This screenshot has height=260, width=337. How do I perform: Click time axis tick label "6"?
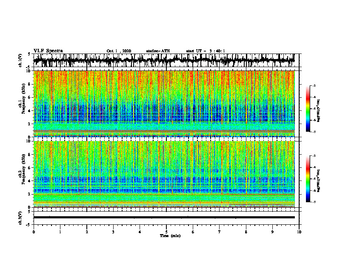coord(193,232)
